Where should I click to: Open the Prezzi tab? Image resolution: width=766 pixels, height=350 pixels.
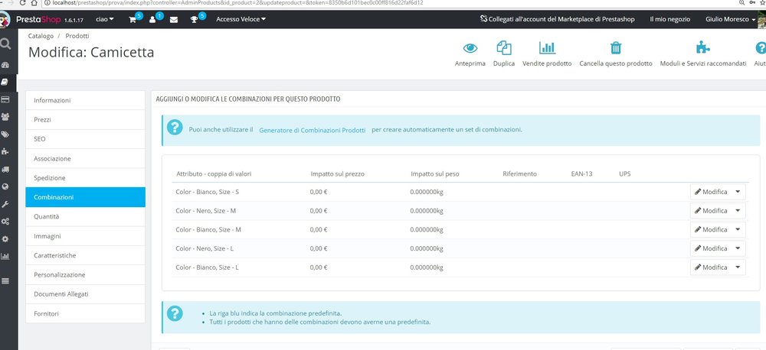coord(86,119)
